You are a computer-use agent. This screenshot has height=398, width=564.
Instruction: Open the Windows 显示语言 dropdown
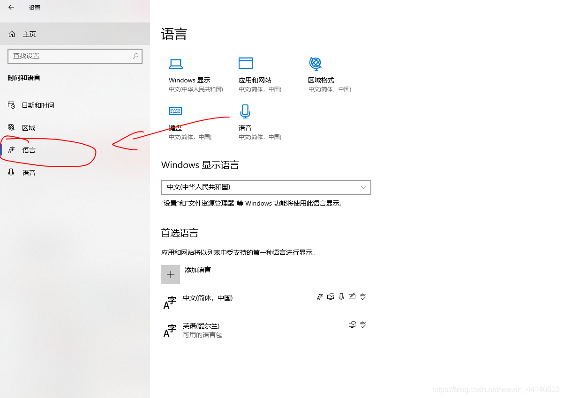click(266, 187)
